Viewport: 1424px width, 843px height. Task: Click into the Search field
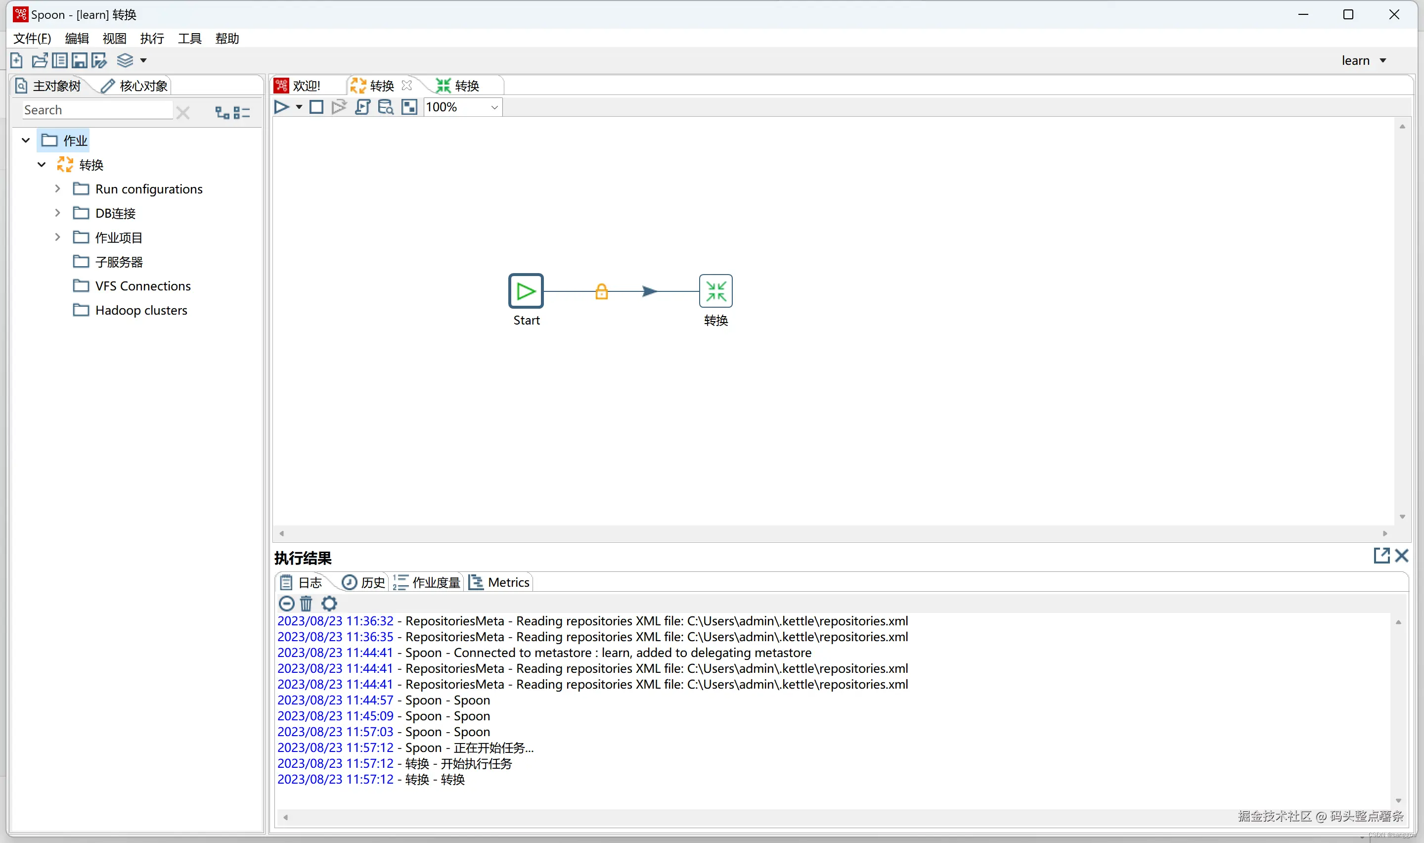click(96, 110)
